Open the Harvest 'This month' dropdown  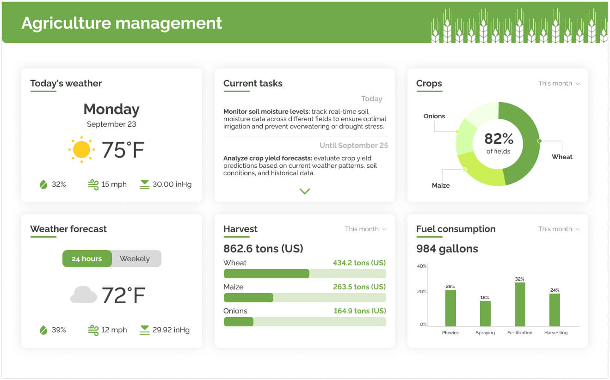(365, 229)
